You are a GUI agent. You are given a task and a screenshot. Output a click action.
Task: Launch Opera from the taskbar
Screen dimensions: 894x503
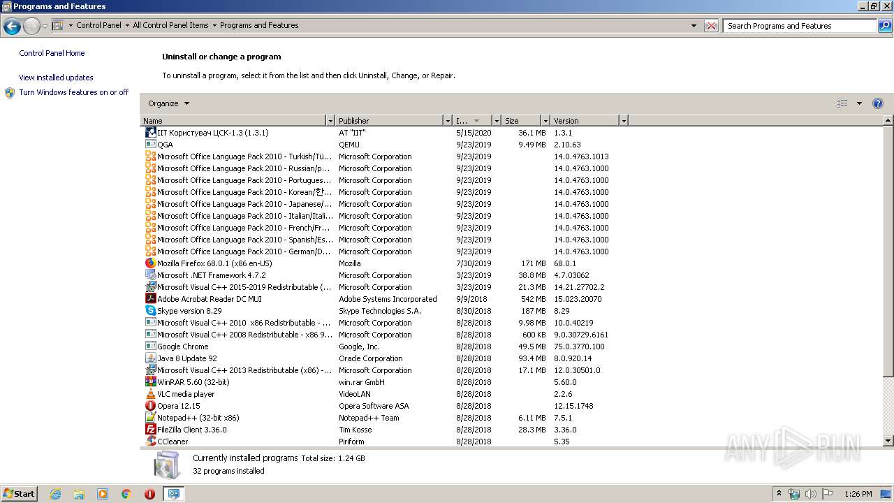tap(149, 494)
